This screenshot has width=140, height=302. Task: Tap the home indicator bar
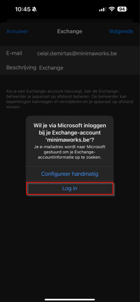(70, 300)
